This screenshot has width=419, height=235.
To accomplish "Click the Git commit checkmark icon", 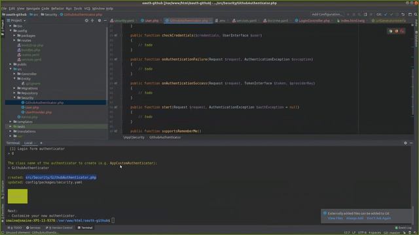I will click(392, 14).
